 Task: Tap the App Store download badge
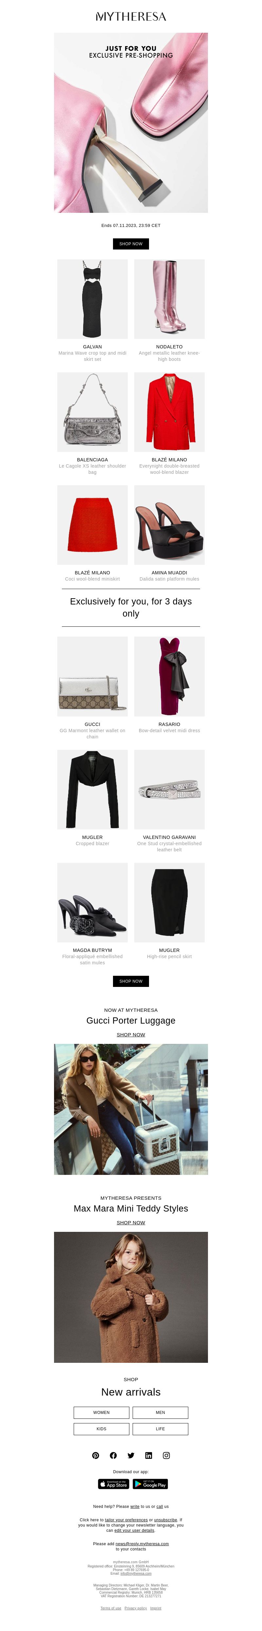[x=113, y=1483]
